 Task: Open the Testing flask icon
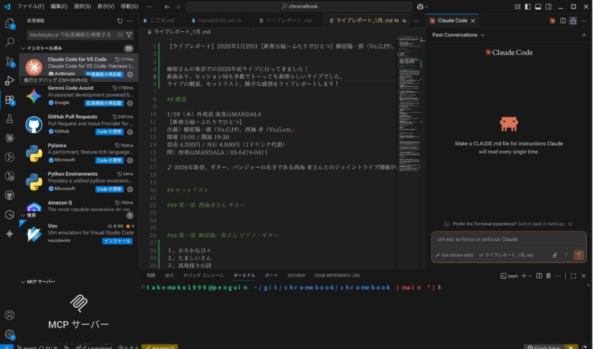click(x=9, y=119)
